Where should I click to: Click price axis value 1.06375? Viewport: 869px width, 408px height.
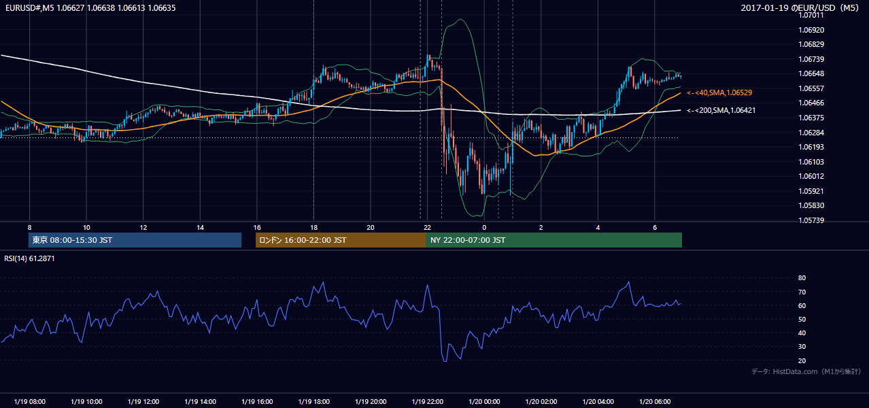812,118
